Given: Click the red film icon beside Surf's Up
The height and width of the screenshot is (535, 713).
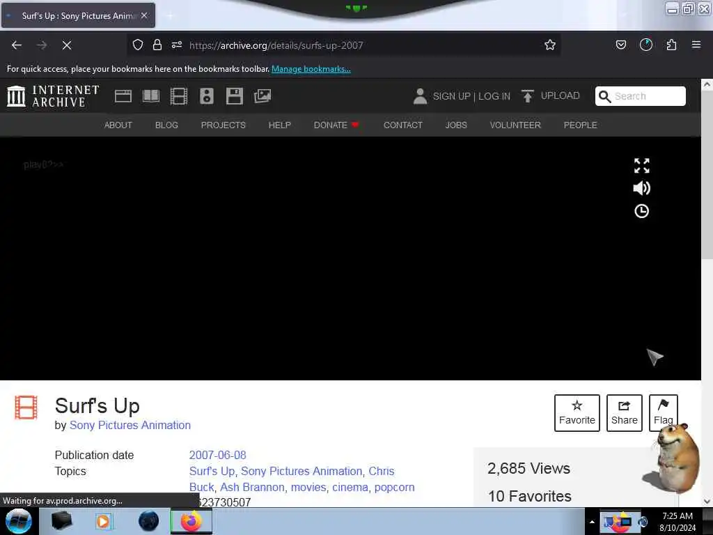Looking at the screenshot, I should click(x=26, y=407).
